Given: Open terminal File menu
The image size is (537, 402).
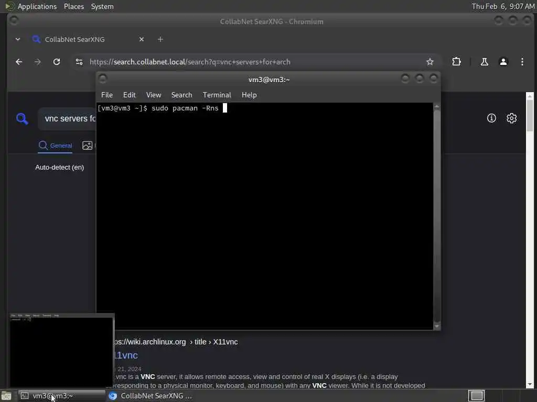Looking at the screenshot, I should [x=107, y=95].
